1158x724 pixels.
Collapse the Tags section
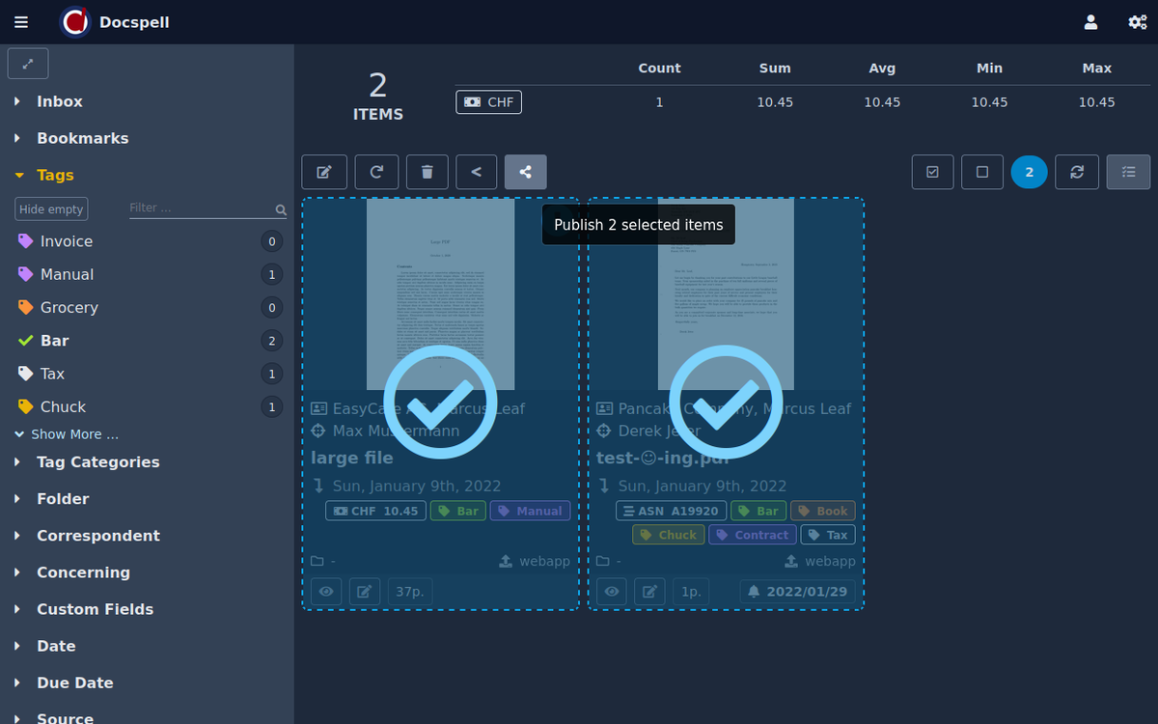click(55, 175)
